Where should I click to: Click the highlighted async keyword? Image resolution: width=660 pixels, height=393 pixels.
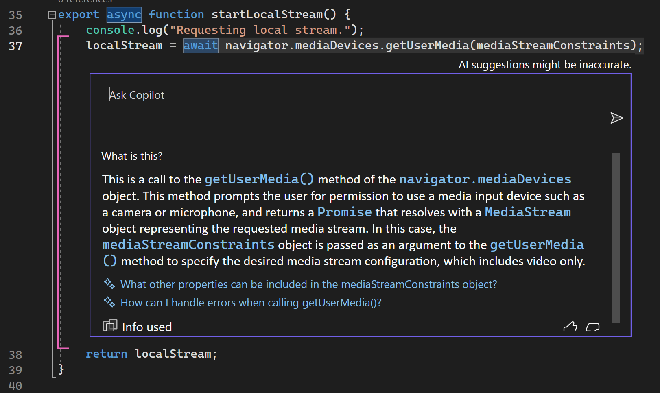click(124, 15)
